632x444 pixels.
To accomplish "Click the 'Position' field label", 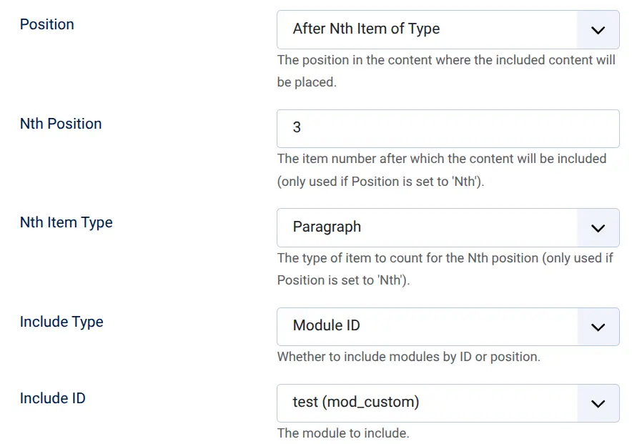I will coord(46,24).
